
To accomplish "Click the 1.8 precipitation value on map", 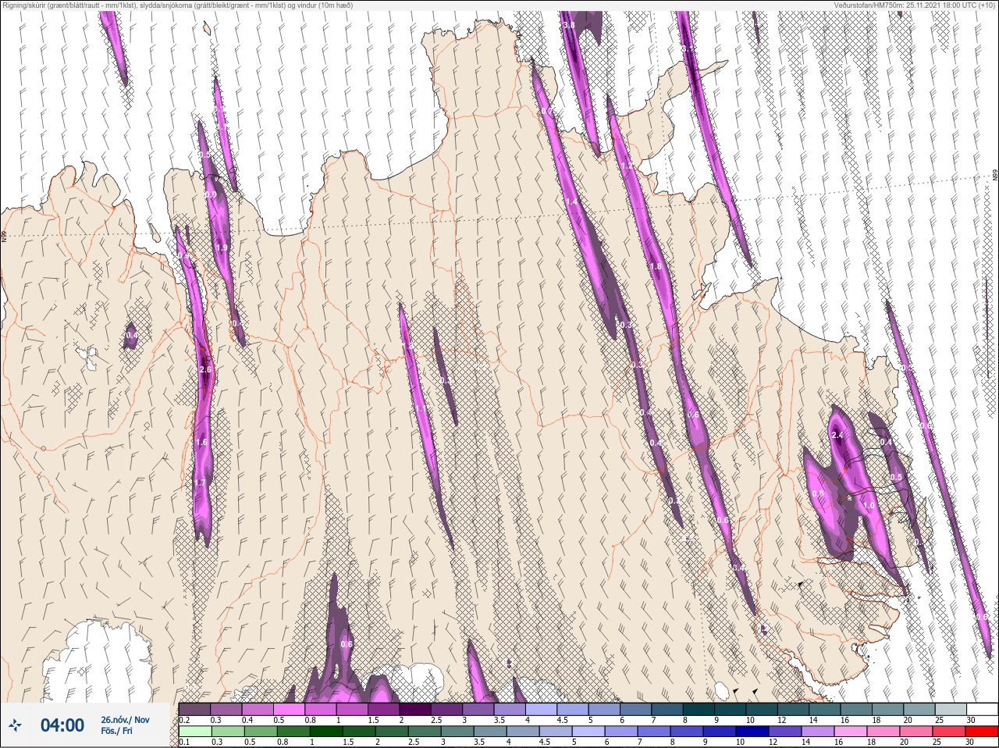I will click(x=656, y=266).
